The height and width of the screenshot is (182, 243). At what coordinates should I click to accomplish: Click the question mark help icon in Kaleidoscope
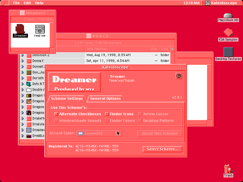pos(179,76)
